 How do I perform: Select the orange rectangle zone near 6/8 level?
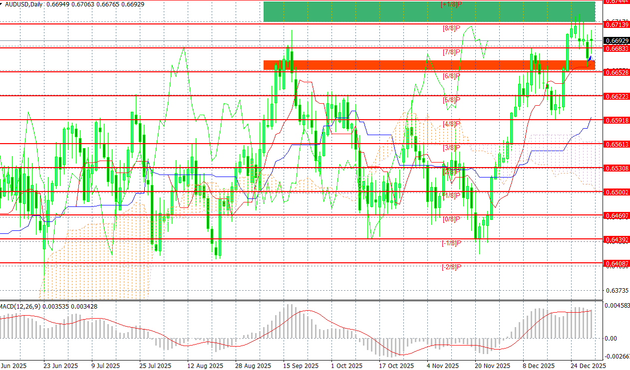pos(429,65)
